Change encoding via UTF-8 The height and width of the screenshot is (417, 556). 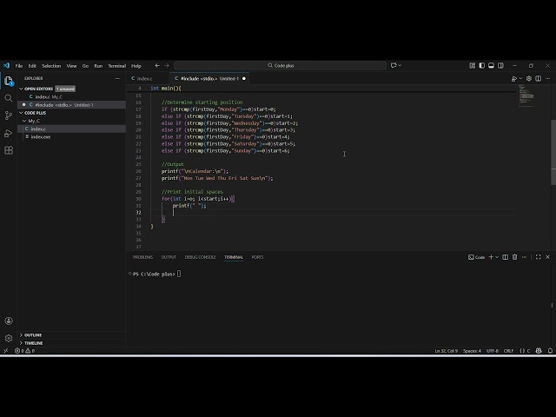click(493, 351)
